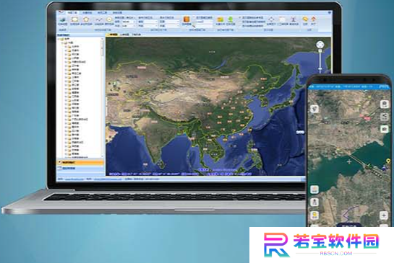
Task: Click the orange highlighted panel button below tree
Action: click(x=80, y=163)
